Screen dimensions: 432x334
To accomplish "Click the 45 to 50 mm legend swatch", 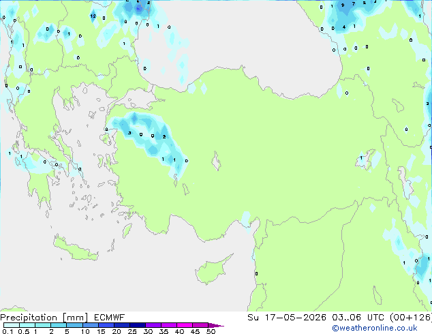I will [200, 325].
